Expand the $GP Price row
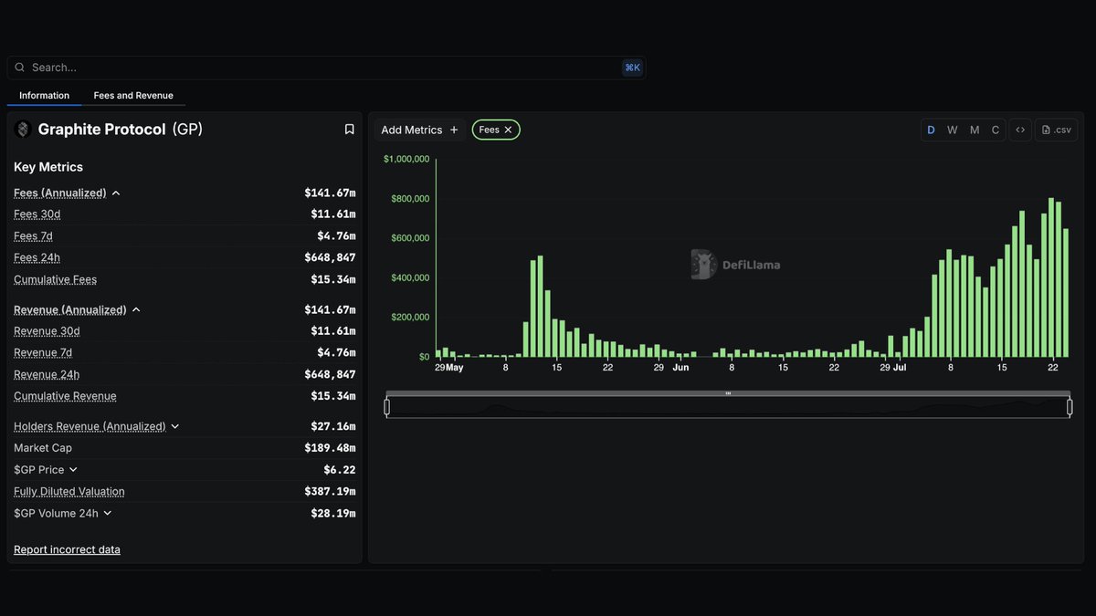 pos(73,470)
